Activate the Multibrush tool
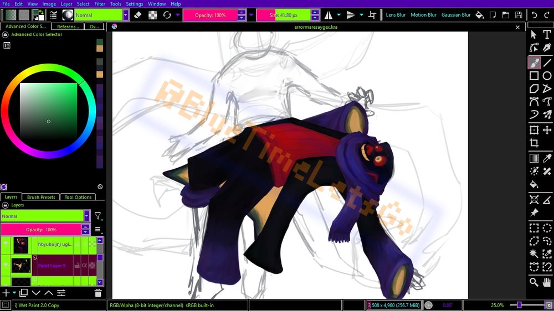 coord(547,115)
